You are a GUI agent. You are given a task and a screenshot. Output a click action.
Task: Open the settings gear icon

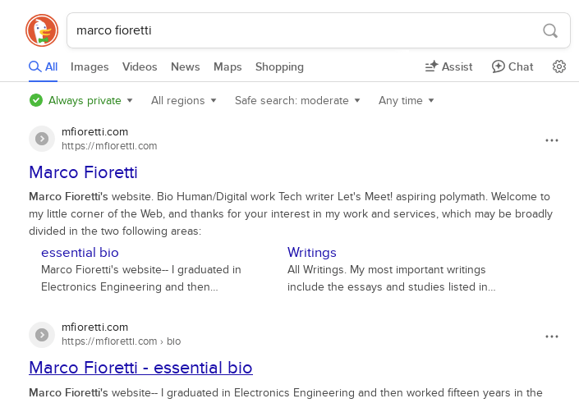pos(559,66)
